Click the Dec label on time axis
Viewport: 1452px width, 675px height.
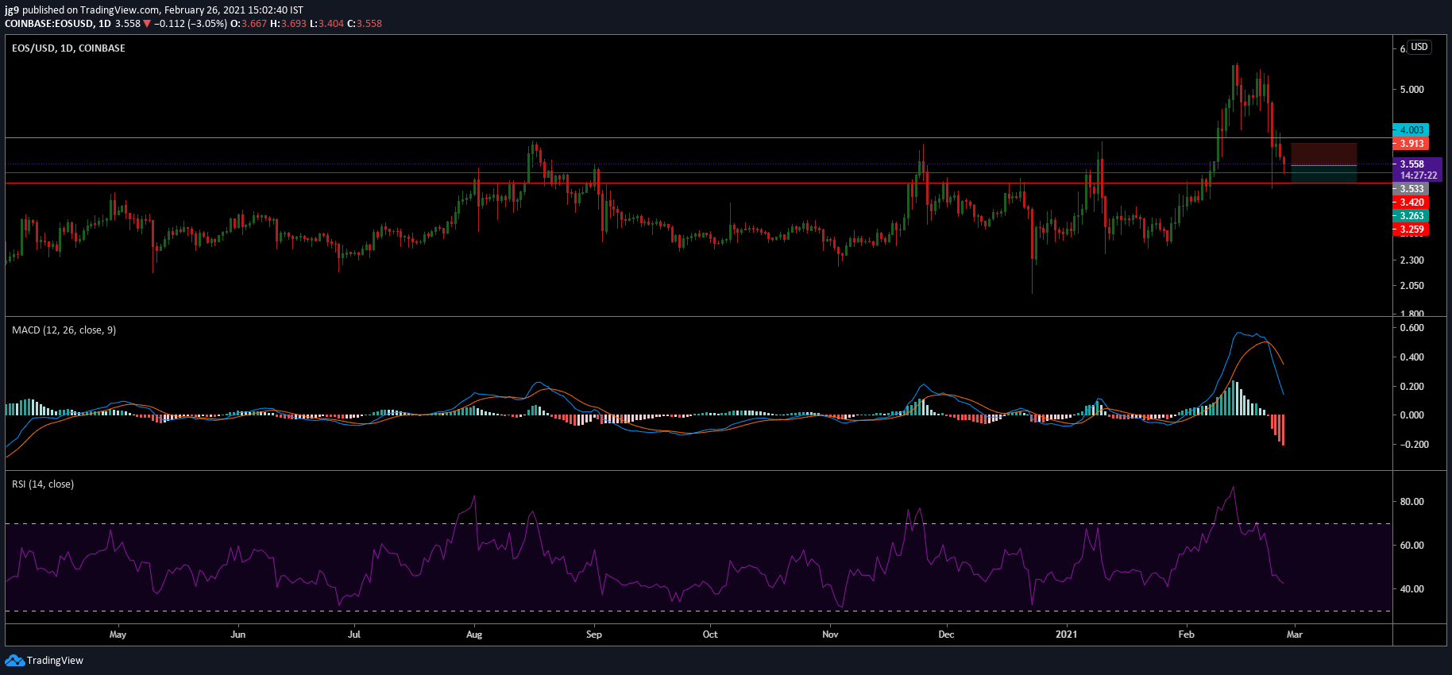[946, 634]
